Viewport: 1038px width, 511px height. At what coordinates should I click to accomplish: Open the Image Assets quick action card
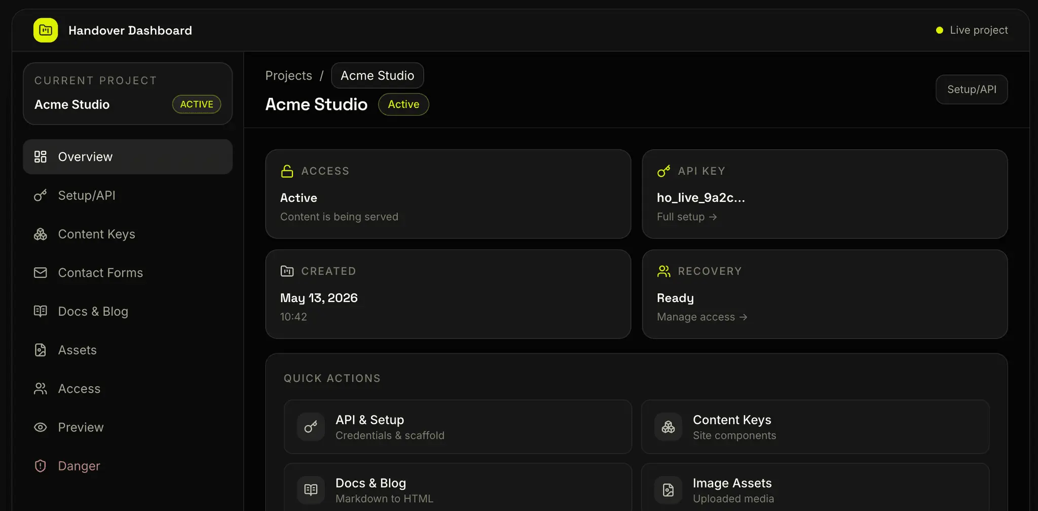tap(815, 488)
